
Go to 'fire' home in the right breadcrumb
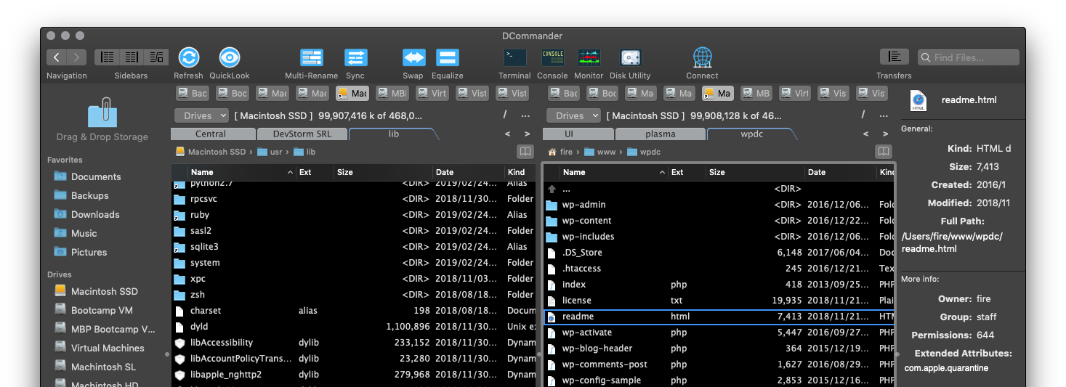tap(560, 152)
